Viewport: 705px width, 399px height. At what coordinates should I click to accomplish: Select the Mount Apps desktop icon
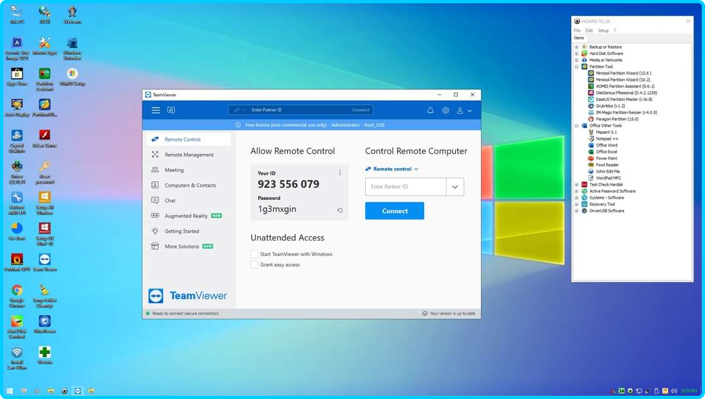[x=45, y=46]
